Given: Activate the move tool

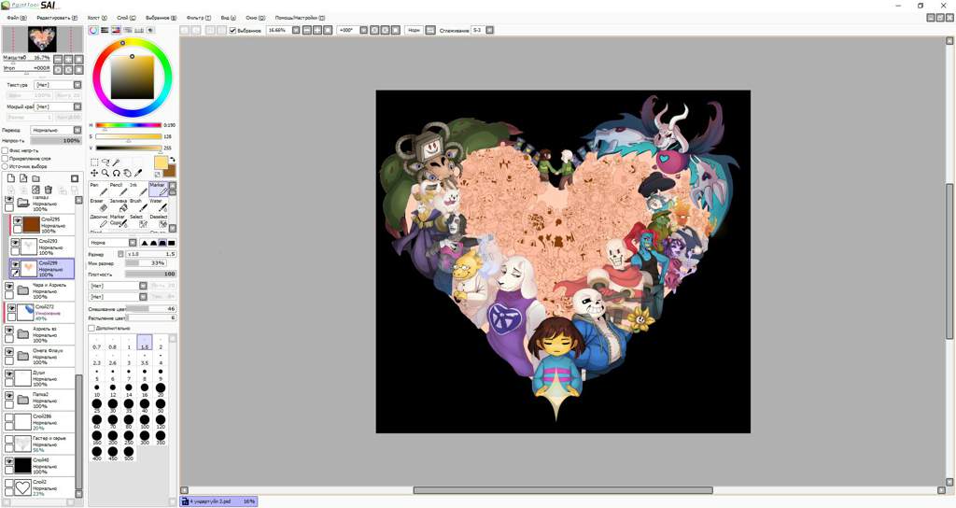Looking at the screenshot, I should (94, 173).
